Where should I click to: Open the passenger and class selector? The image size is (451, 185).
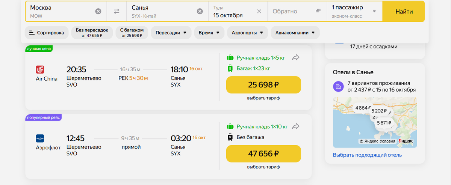click(354, 11)
